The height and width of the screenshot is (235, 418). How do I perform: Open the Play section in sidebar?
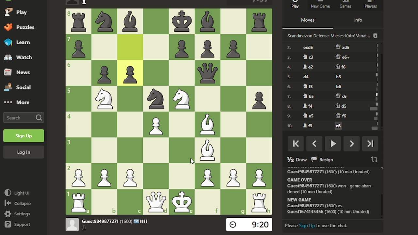pos(16,12)
